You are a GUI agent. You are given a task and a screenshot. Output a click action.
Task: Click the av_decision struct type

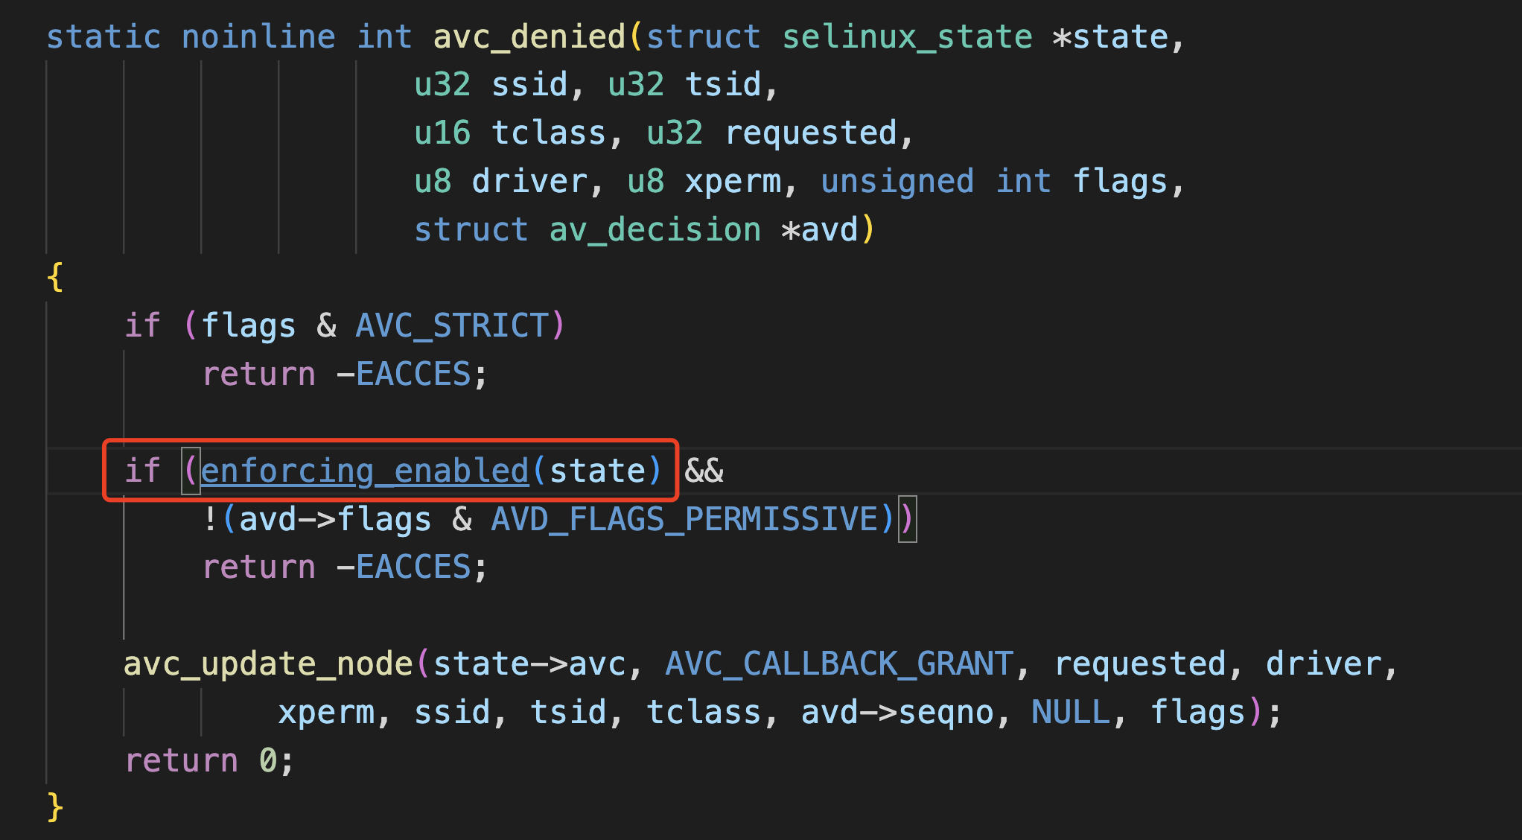[655, 229]
